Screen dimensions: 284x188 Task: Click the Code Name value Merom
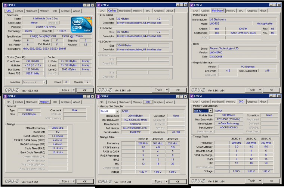34,23
